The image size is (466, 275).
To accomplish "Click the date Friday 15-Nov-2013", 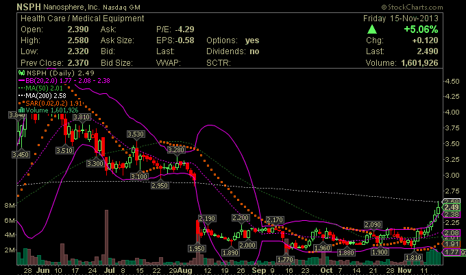I will 401,19.
